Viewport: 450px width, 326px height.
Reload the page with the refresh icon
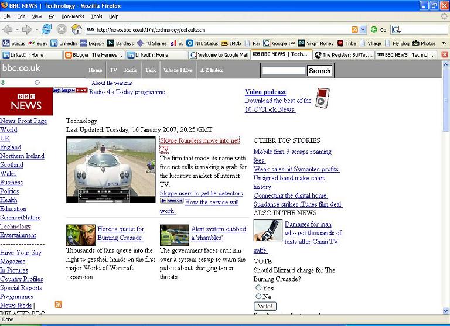46,29
